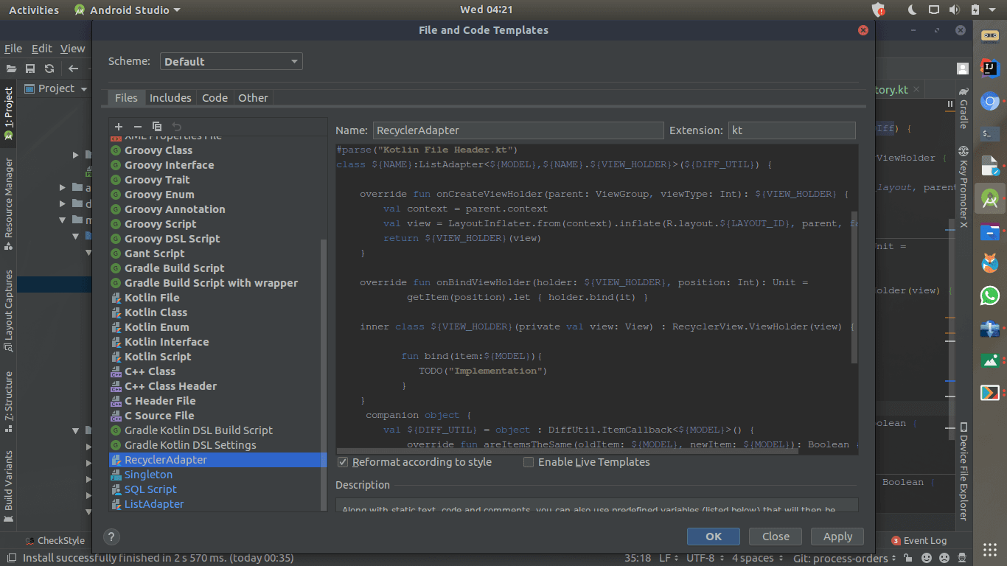Click the plus icon to create template
This screenshot has height=566, width=1007.
coord(119,127)
